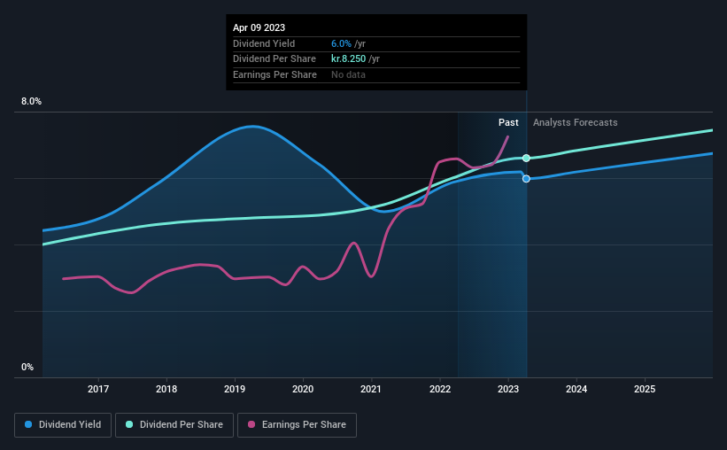Click the 8.0% y-axis label

[32, 102]
